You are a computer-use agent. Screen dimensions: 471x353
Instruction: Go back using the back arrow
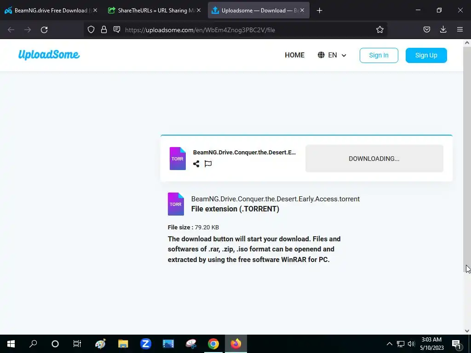11,30
